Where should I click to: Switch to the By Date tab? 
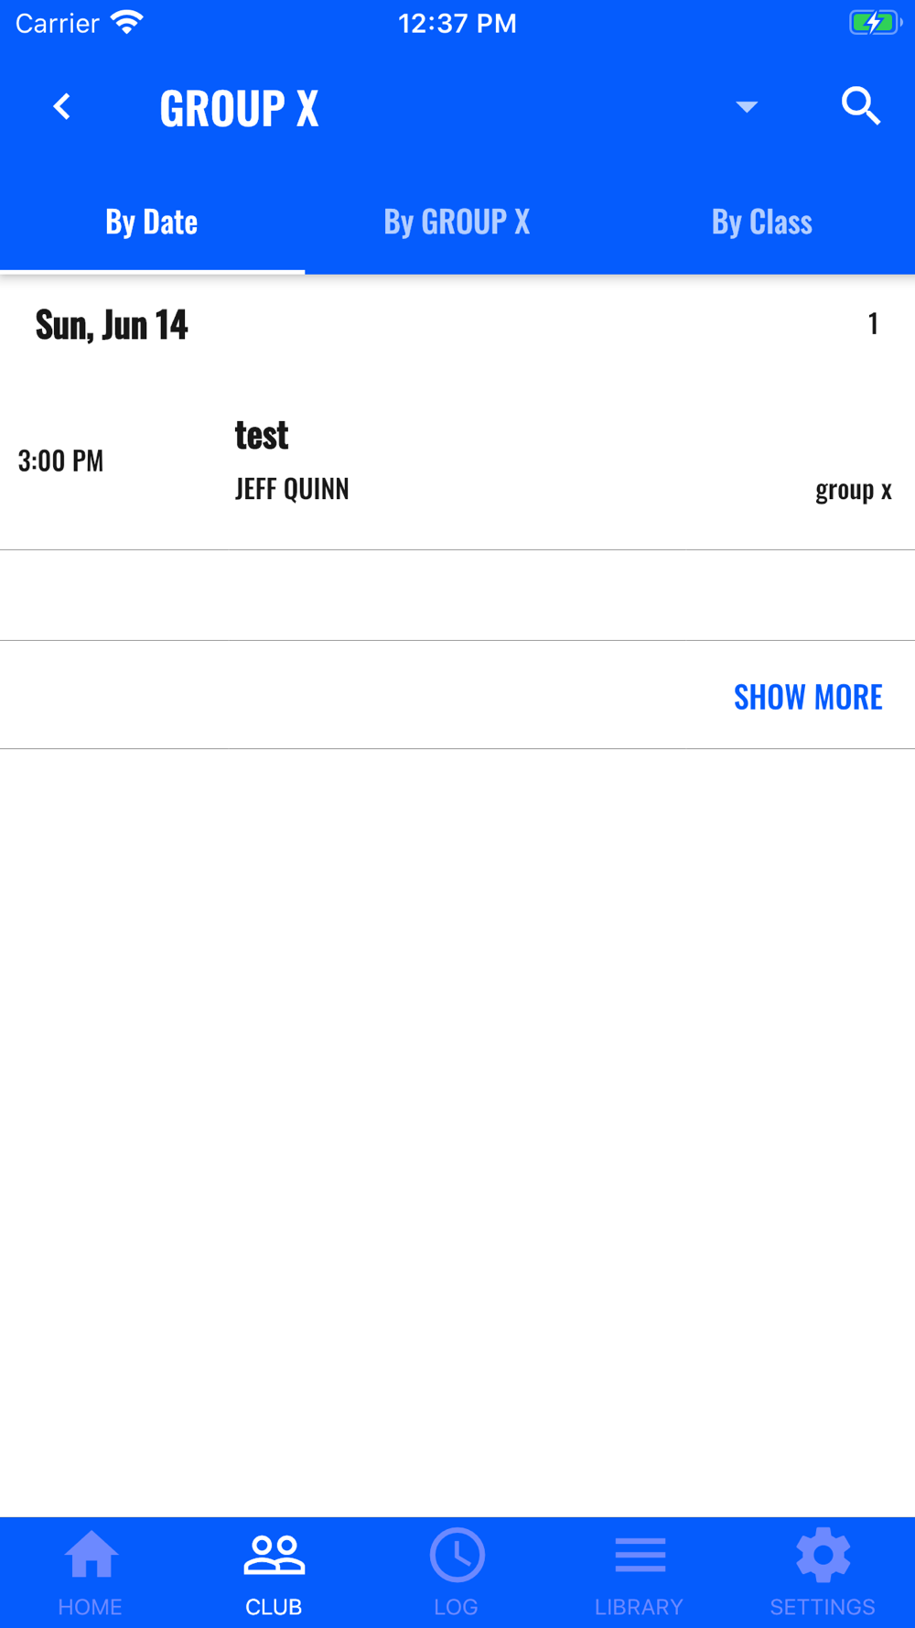[152, 222]
